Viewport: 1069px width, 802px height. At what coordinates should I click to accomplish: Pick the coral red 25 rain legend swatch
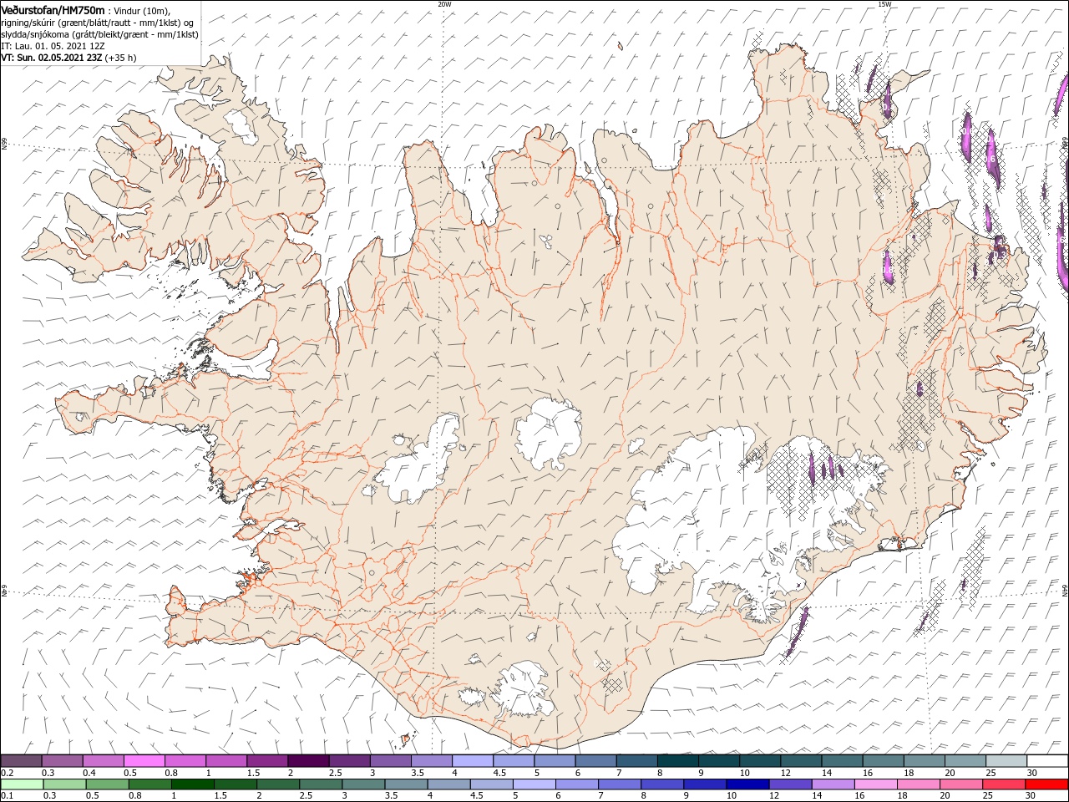pyautogui.click(x=1002, y=784)
